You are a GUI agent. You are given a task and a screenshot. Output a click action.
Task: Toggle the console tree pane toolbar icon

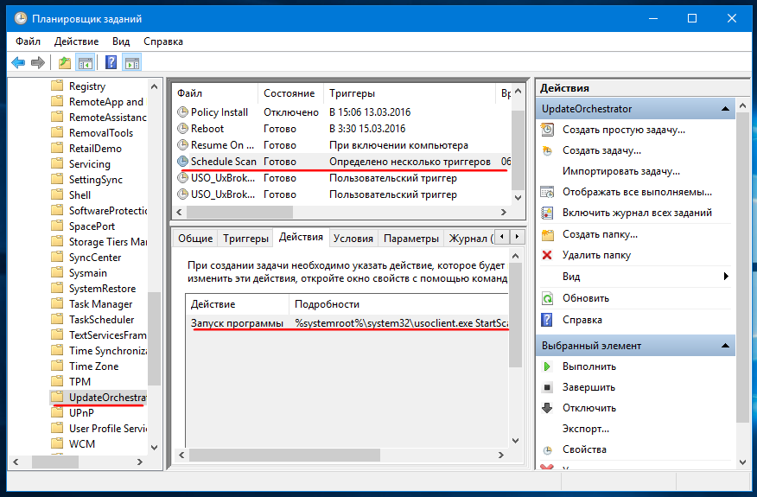coord(86,62)
